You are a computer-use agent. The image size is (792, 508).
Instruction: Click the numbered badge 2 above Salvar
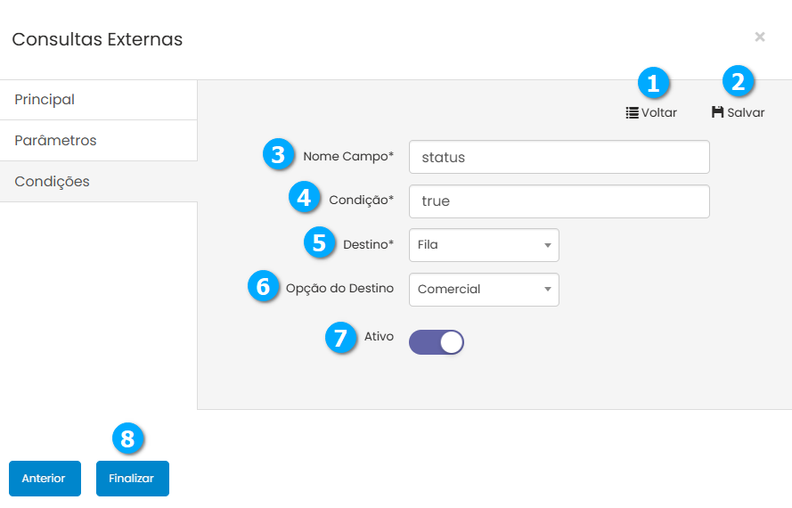tap(738, 83)
